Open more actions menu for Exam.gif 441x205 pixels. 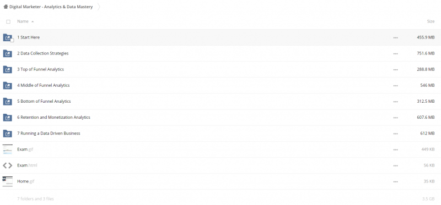coord(395,149)
